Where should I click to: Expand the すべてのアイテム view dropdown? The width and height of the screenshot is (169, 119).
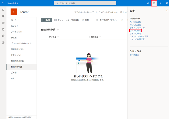click(x=107, y=20)
